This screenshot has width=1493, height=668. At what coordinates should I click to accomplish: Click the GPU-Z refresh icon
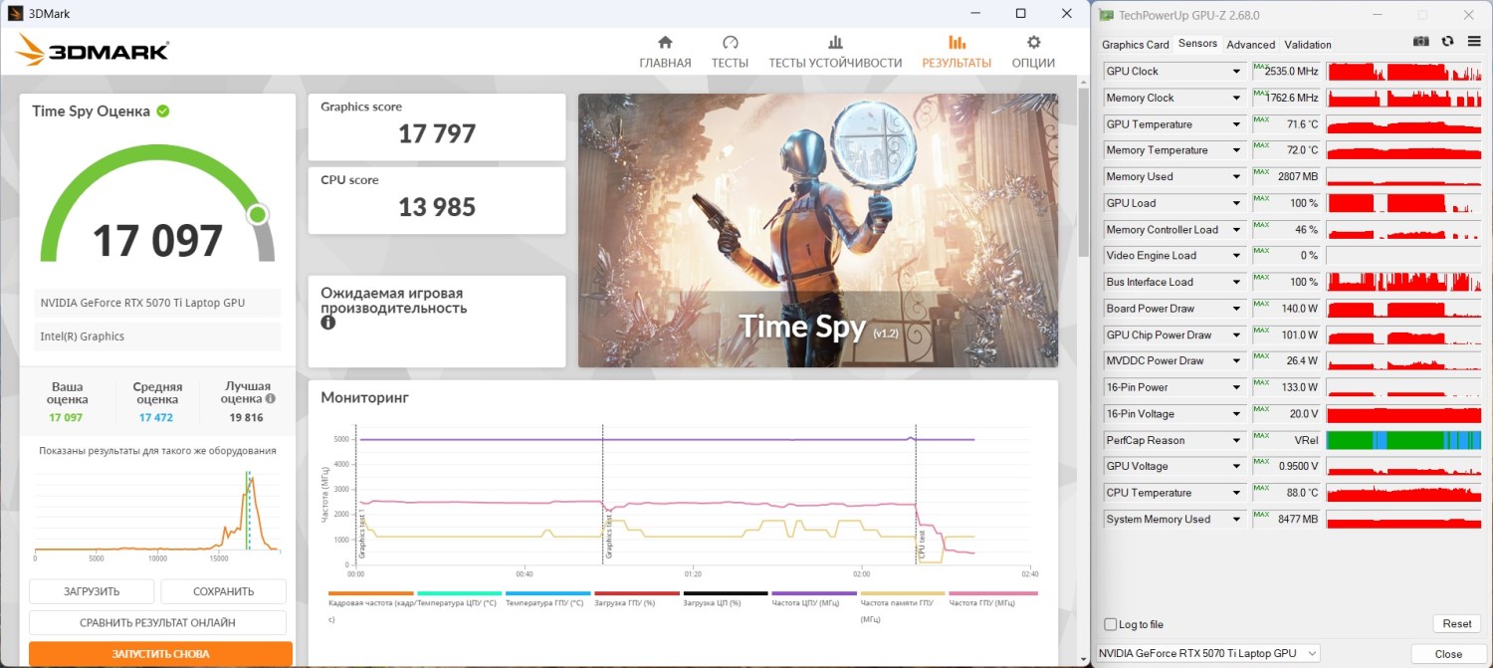(1447, 41)
